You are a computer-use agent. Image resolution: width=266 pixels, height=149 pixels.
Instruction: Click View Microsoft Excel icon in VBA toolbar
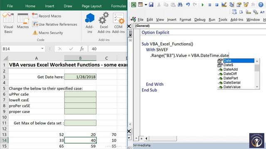point(133,5)
